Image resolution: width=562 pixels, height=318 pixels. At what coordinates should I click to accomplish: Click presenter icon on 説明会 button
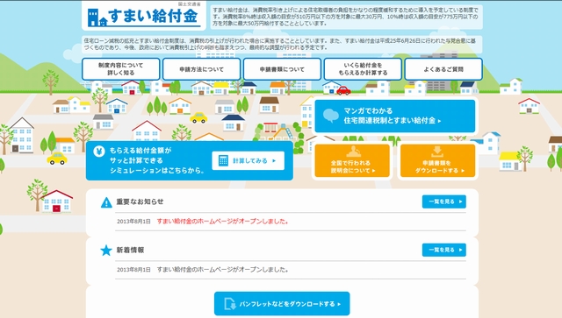coord(353,152)
